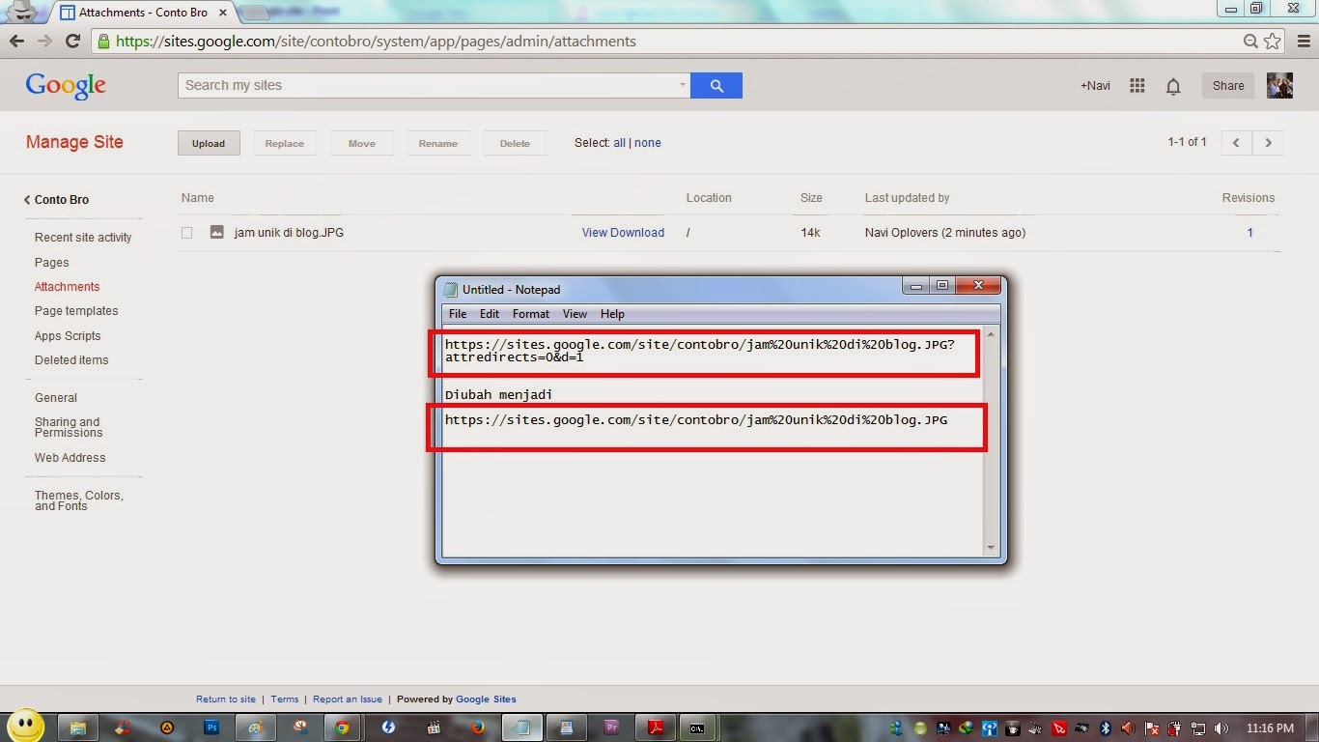
Task: Click the Bluetooth tray icon
Action: [x=1106, y=728]
